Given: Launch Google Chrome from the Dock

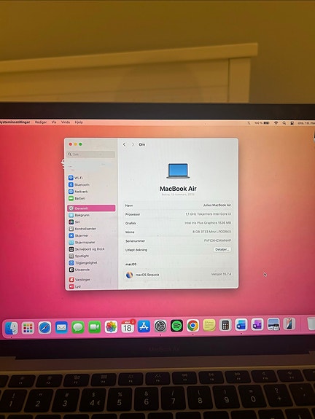Looking at the screenshot, I should [x=192, y=326].
